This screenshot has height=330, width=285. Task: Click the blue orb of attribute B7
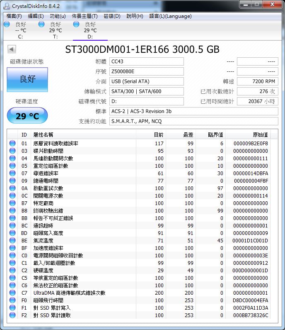tap(12, 203)
